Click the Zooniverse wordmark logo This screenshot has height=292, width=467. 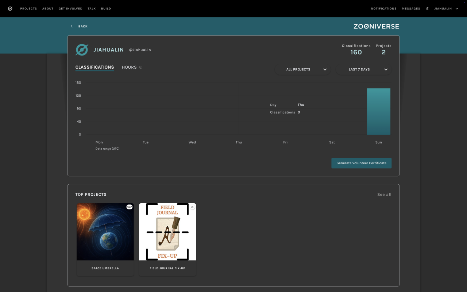376,26
